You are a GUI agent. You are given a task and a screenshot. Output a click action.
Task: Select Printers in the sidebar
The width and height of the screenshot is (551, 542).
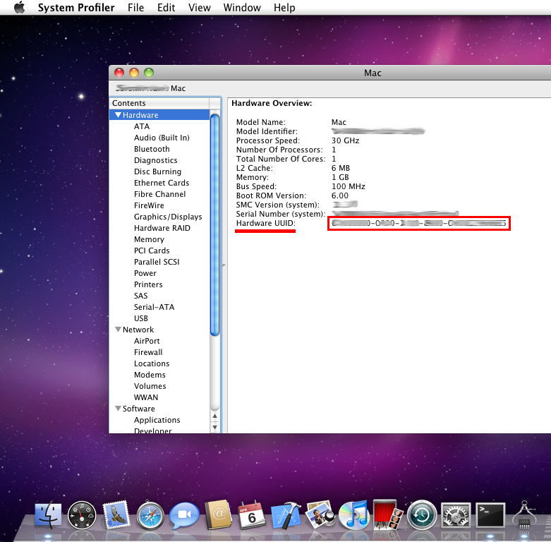coord(148,284)
